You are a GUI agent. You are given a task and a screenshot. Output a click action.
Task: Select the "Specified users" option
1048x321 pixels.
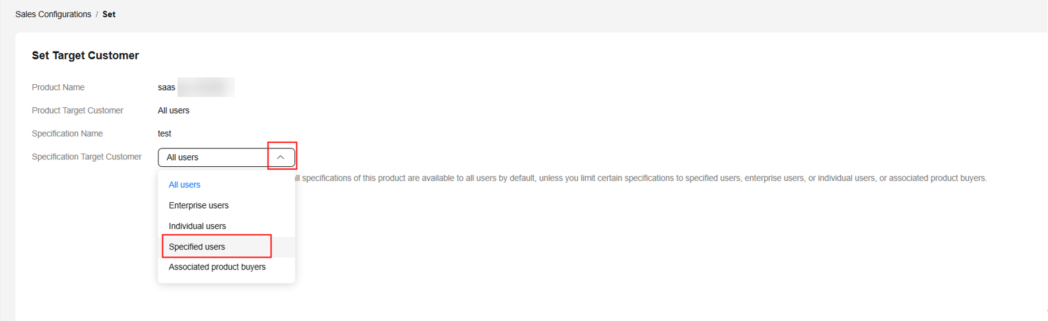[x=197, y=246]
